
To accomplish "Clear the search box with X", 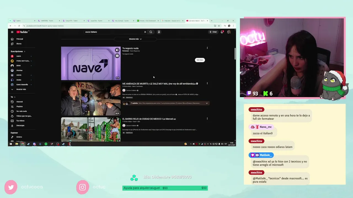I will click(x=145, y=32).
